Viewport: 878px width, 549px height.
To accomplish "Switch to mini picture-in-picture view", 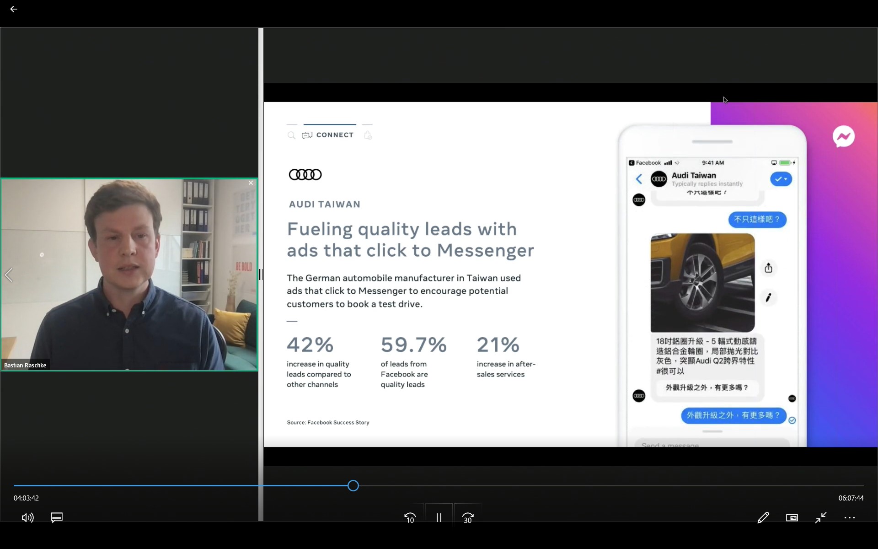I will (x=792, y=517).
